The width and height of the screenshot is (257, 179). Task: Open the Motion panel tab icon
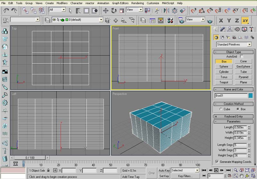[237, 29]
